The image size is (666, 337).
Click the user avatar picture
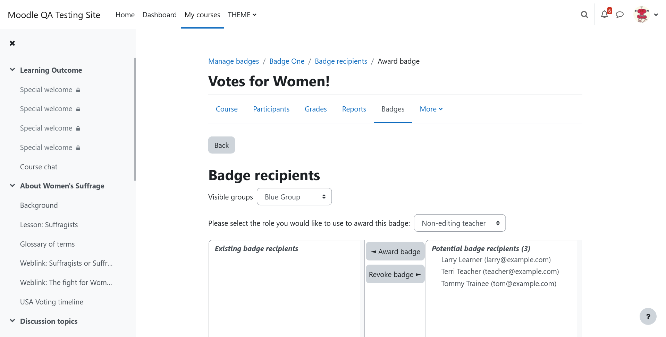(x=642, y=15)
